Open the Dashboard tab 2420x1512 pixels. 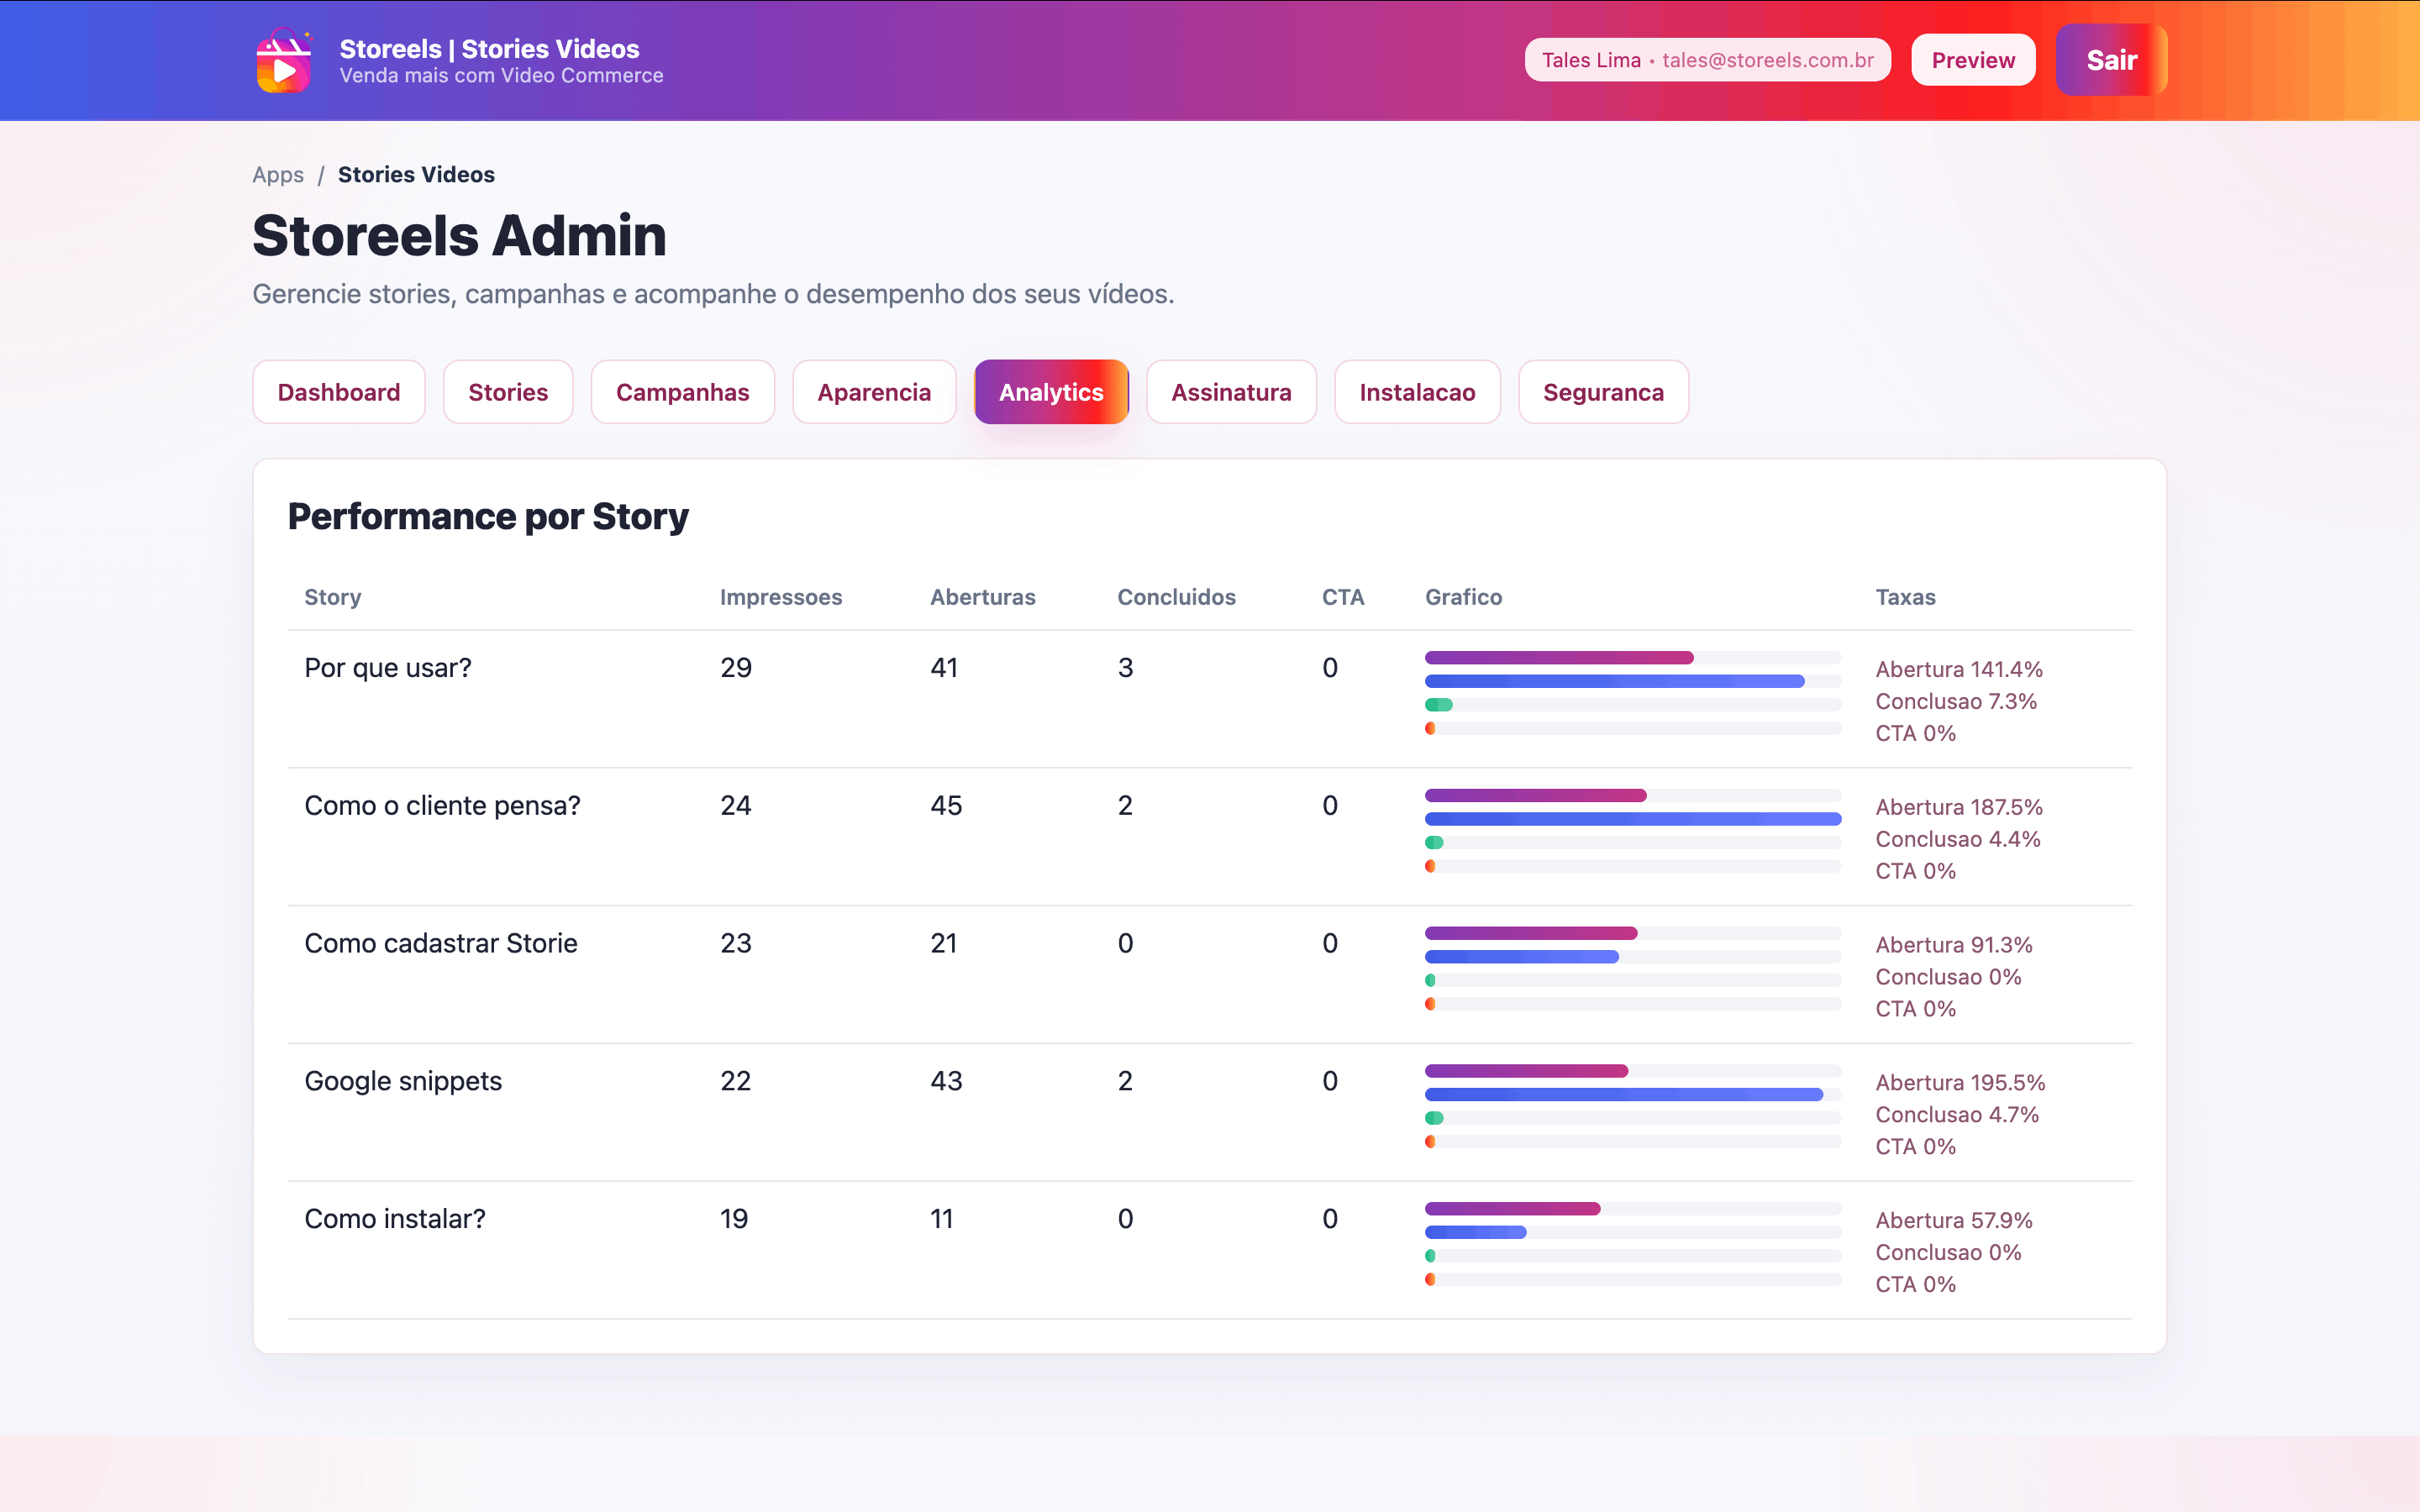tap(338, 392)
